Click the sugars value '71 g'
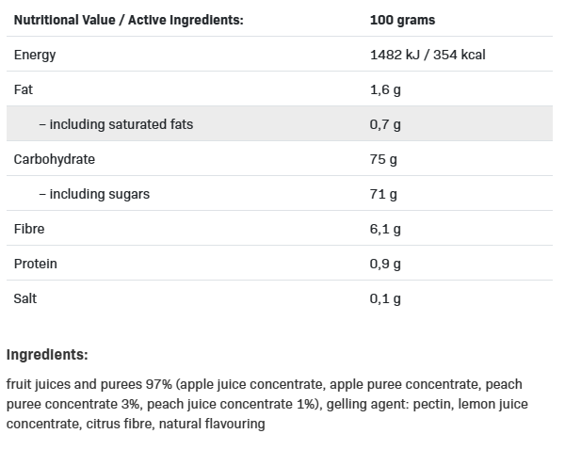 click(383, 194)
